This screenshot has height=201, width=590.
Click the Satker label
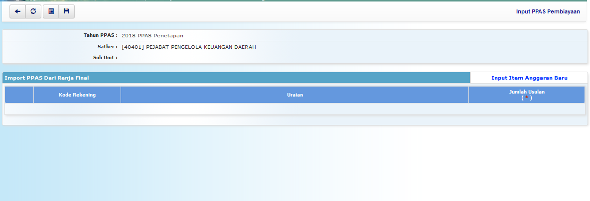pyautogui.click(x=108, y=47)
